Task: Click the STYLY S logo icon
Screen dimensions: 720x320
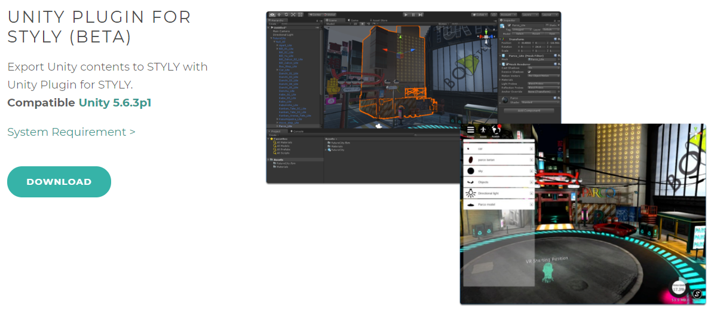Action: (697, 294)
